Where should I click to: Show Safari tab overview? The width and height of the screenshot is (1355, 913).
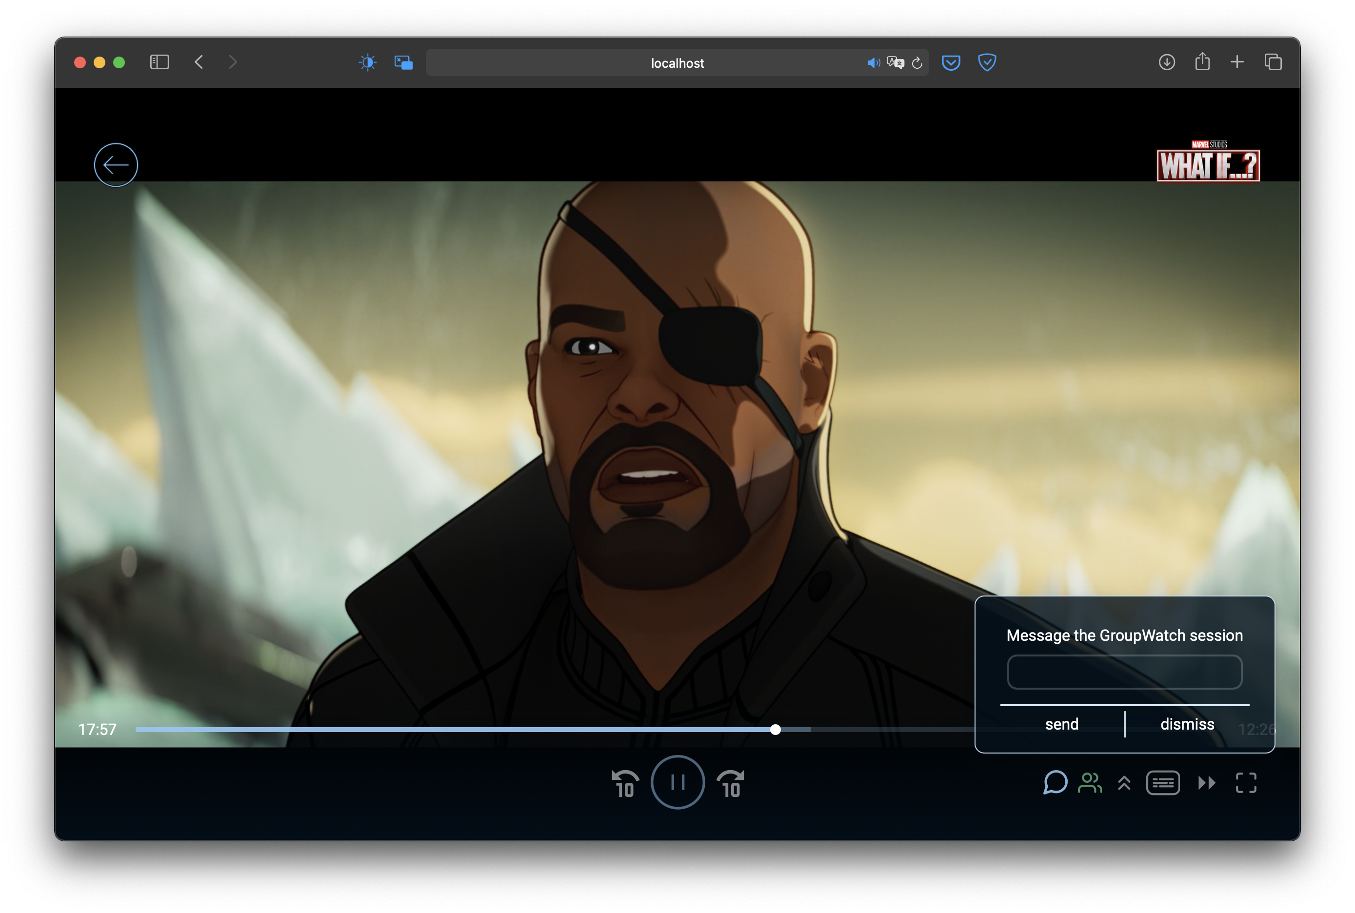[1273, 62]
